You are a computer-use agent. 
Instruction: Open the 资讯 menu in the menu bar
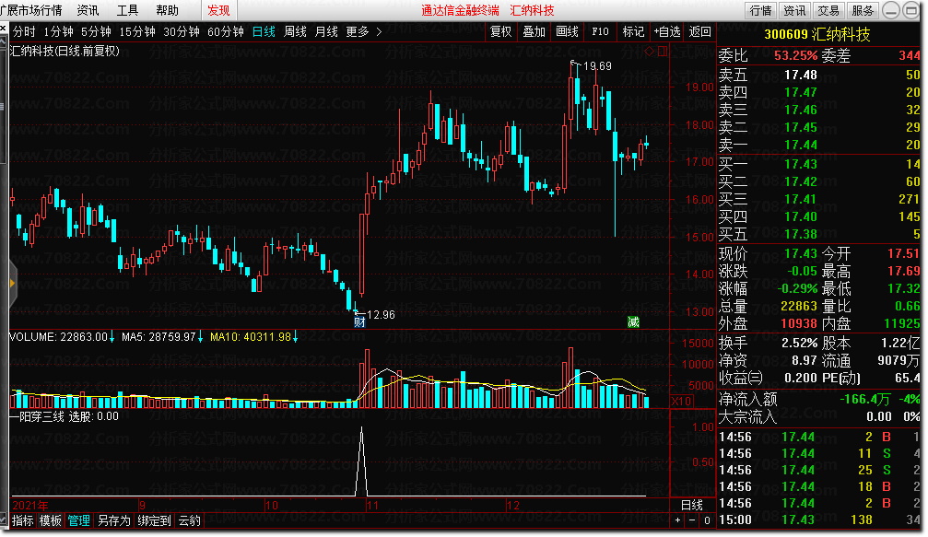[x=88, y=11]
